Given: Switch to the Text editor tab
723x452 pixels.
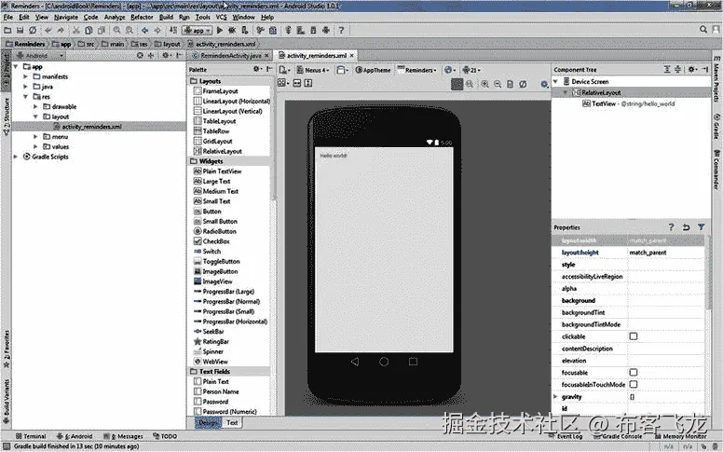Looking at the screenshot, I should point(232,422).
